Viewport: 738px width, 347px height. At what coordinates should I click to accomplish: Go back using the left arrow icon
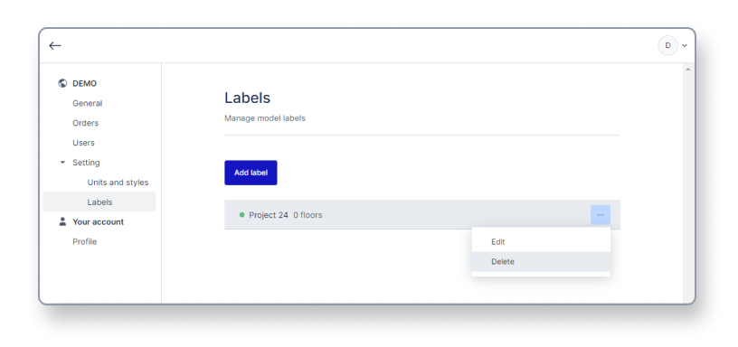coord(55,45)
